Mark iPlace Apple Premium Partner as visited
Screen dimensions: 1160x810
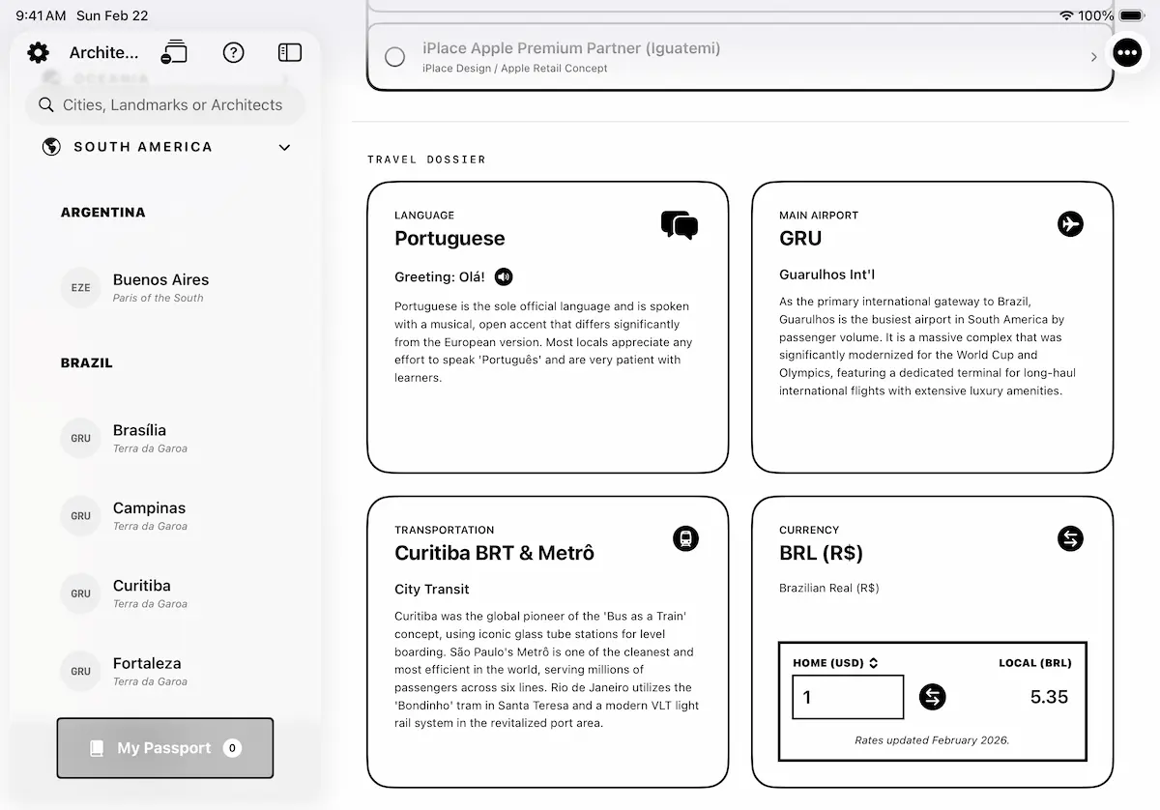pyautogui.click(x=394, y=57)
